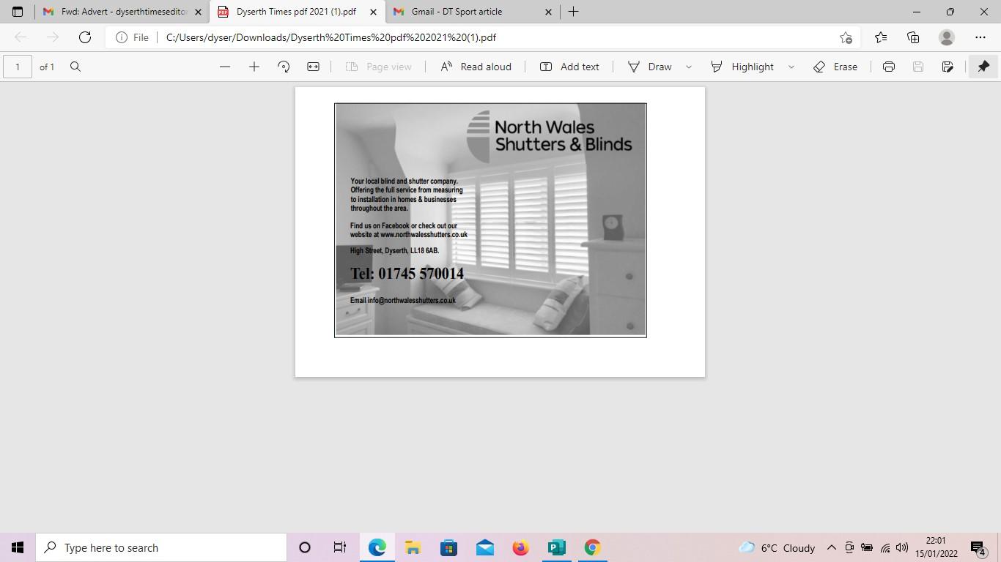This screenshot has width=1001, height=562.
Task: Fit the PDF to page width
Action: pos(313,67)
